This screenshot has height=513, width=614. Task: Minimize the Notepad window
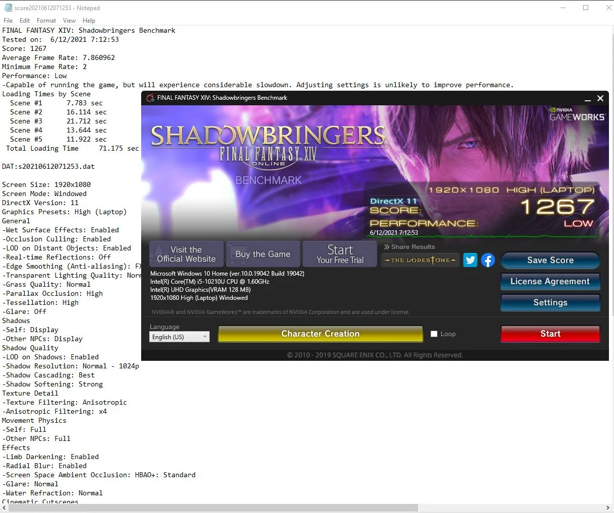click(563, 8)
